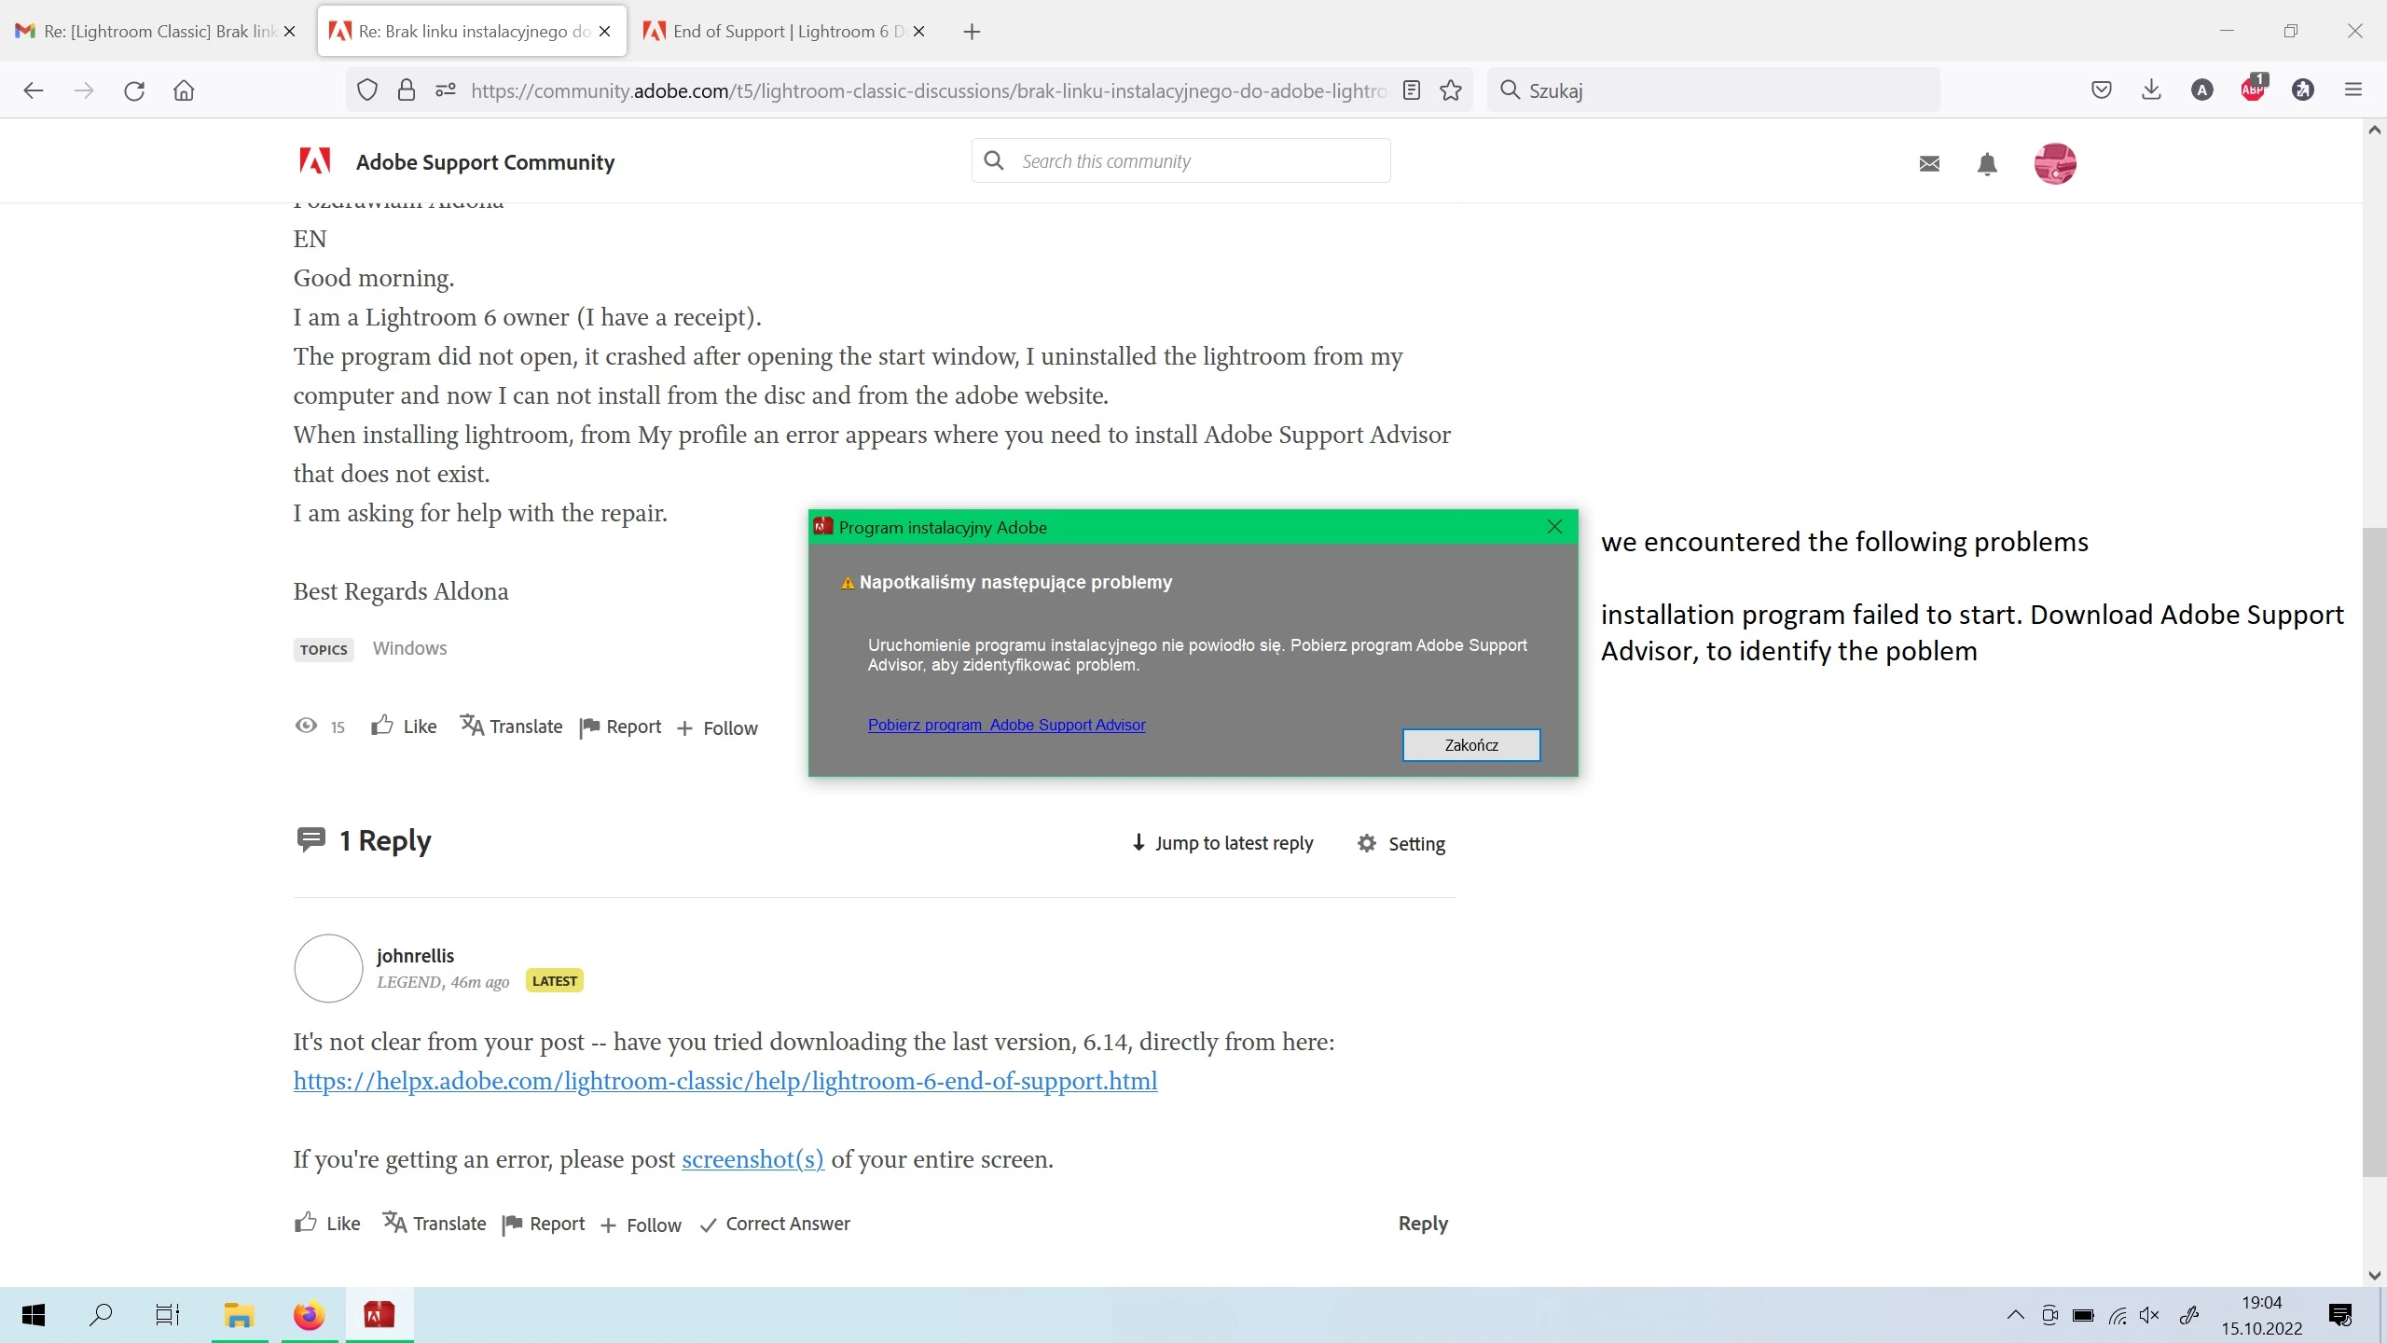This screenshot has width=2387, height=1343.
Task: Open the Firefox downloads arrow icon
Action: click(2151, 90)
